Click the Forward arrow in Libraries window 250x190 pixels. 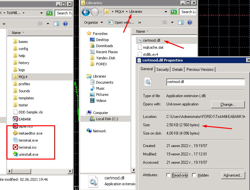[95, 12]
